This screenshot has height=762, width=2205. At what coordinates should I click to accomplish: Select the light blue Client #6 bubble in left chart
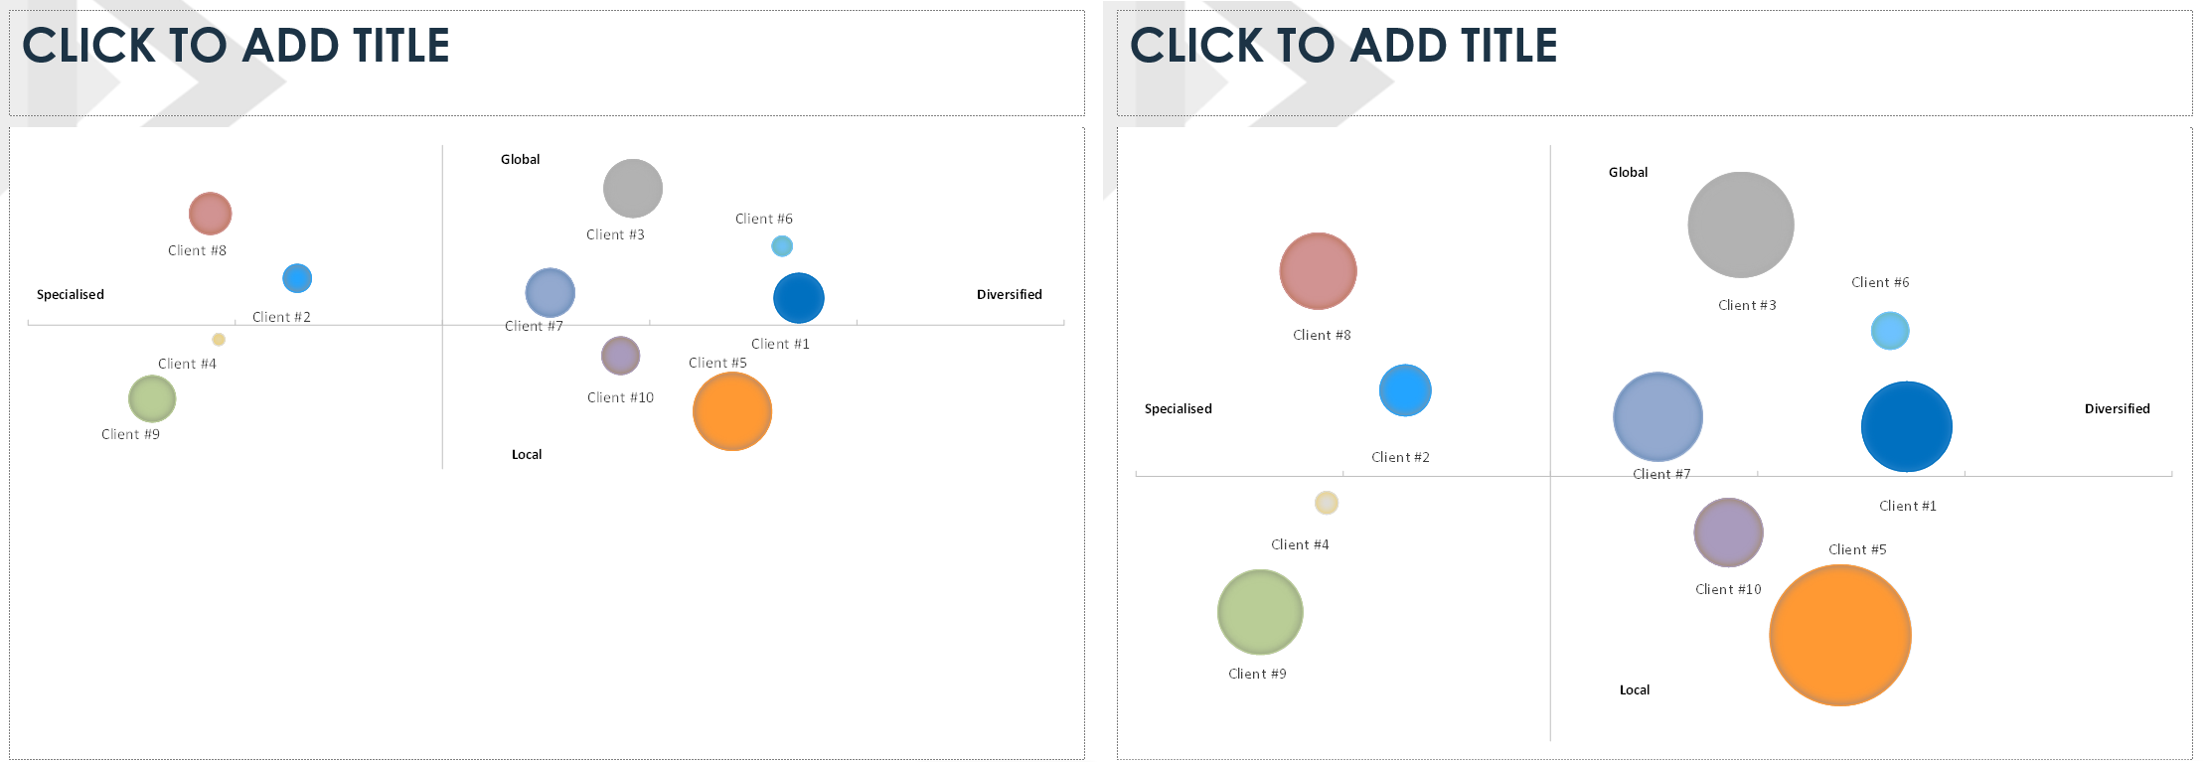[782, 246]
